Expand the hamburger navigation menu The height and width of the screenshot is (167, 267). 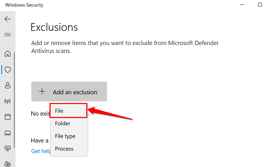(8, 35)
